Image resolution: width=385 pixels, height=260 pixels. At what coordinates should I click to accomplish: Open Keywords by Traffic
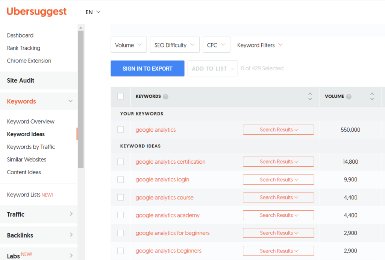pyautogui.click(x=31, y=147)
